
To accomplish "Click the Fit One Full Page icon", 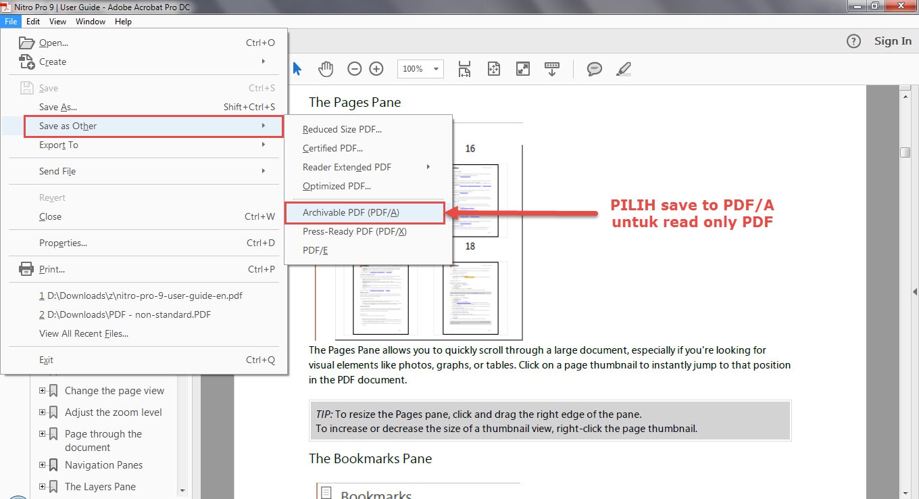I will tap(493, 69).
